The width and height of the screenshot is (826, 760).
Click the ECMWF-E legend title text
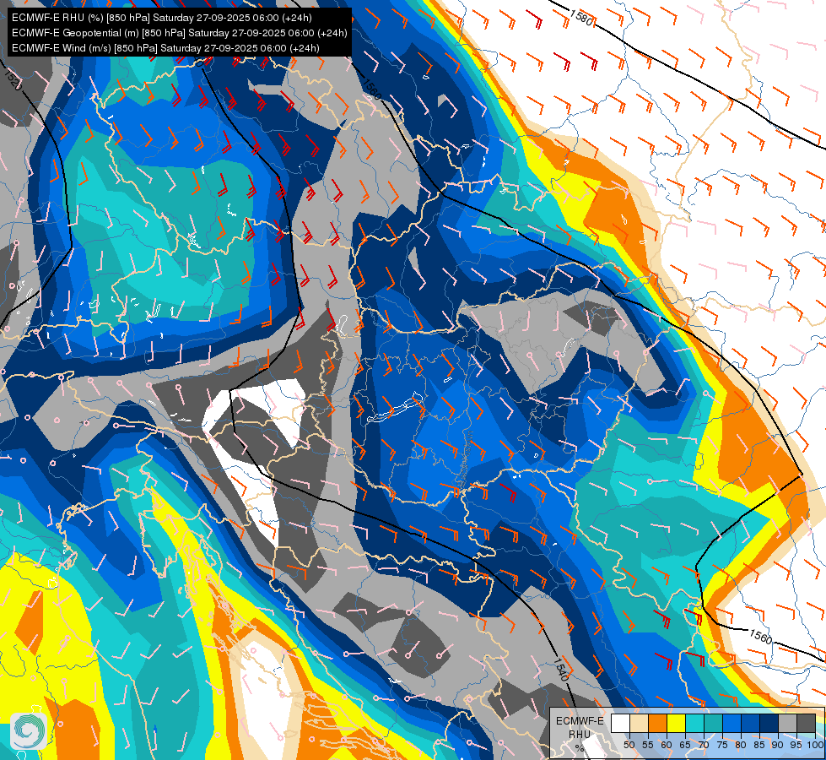pos(580,721)
